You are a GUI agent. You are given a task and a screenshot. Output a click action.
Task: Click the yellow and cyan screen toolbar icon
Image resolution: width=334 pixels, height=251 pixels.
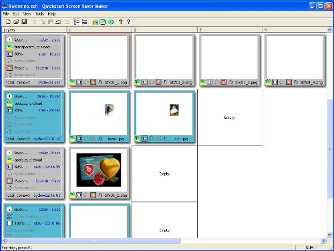pos(102,22)
